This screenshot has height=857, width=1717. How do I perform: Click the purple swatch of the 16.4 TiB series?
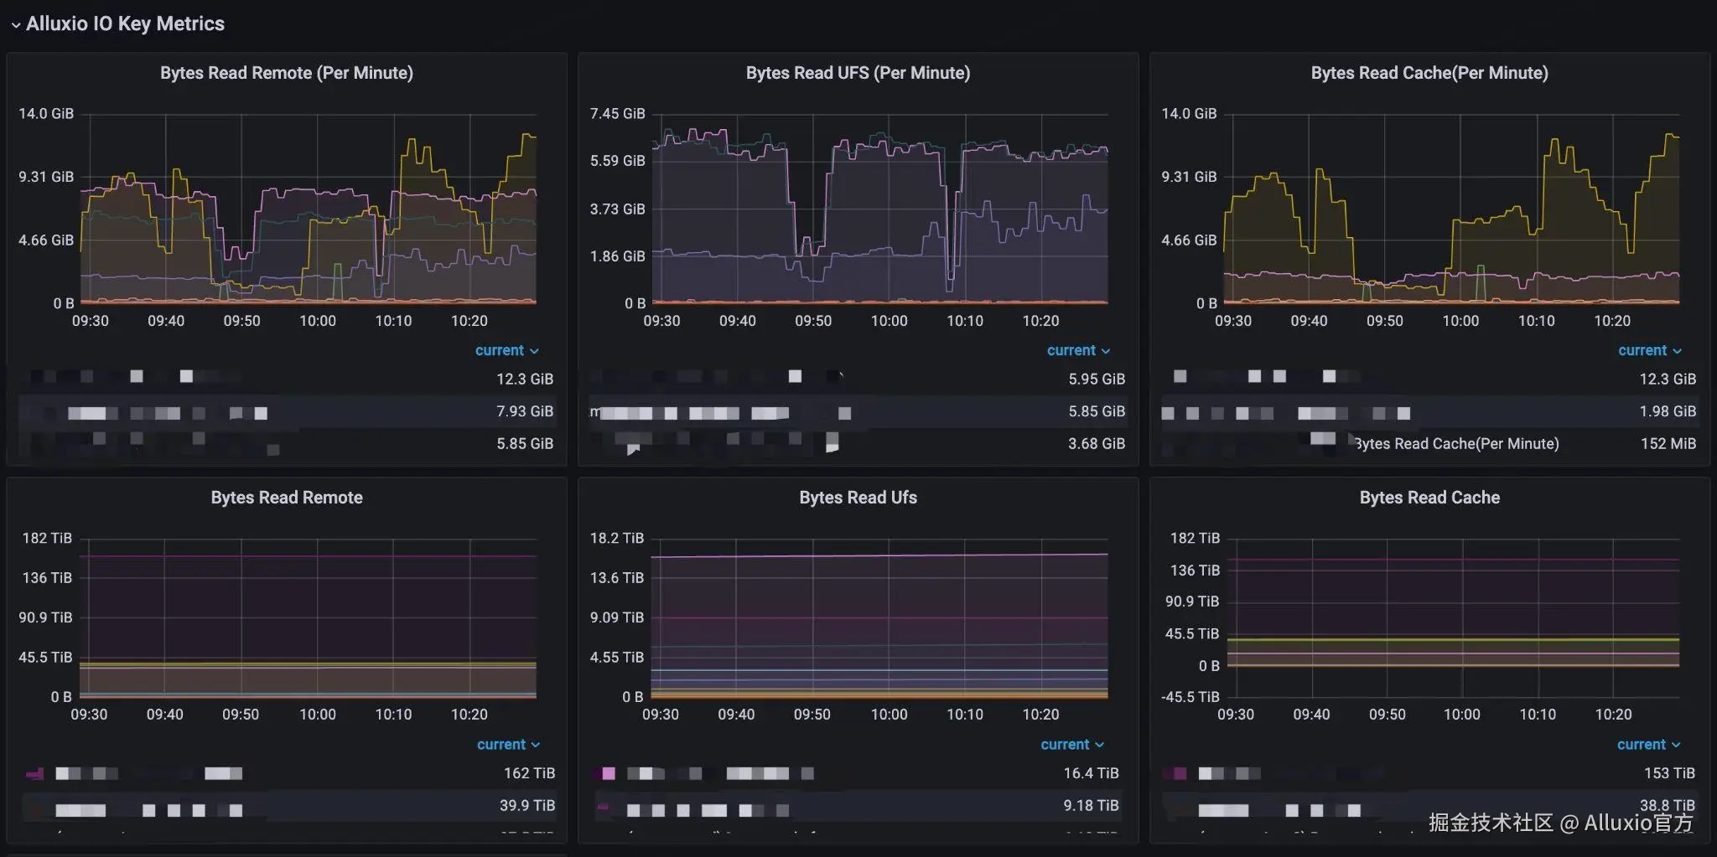tap(608, 773)
